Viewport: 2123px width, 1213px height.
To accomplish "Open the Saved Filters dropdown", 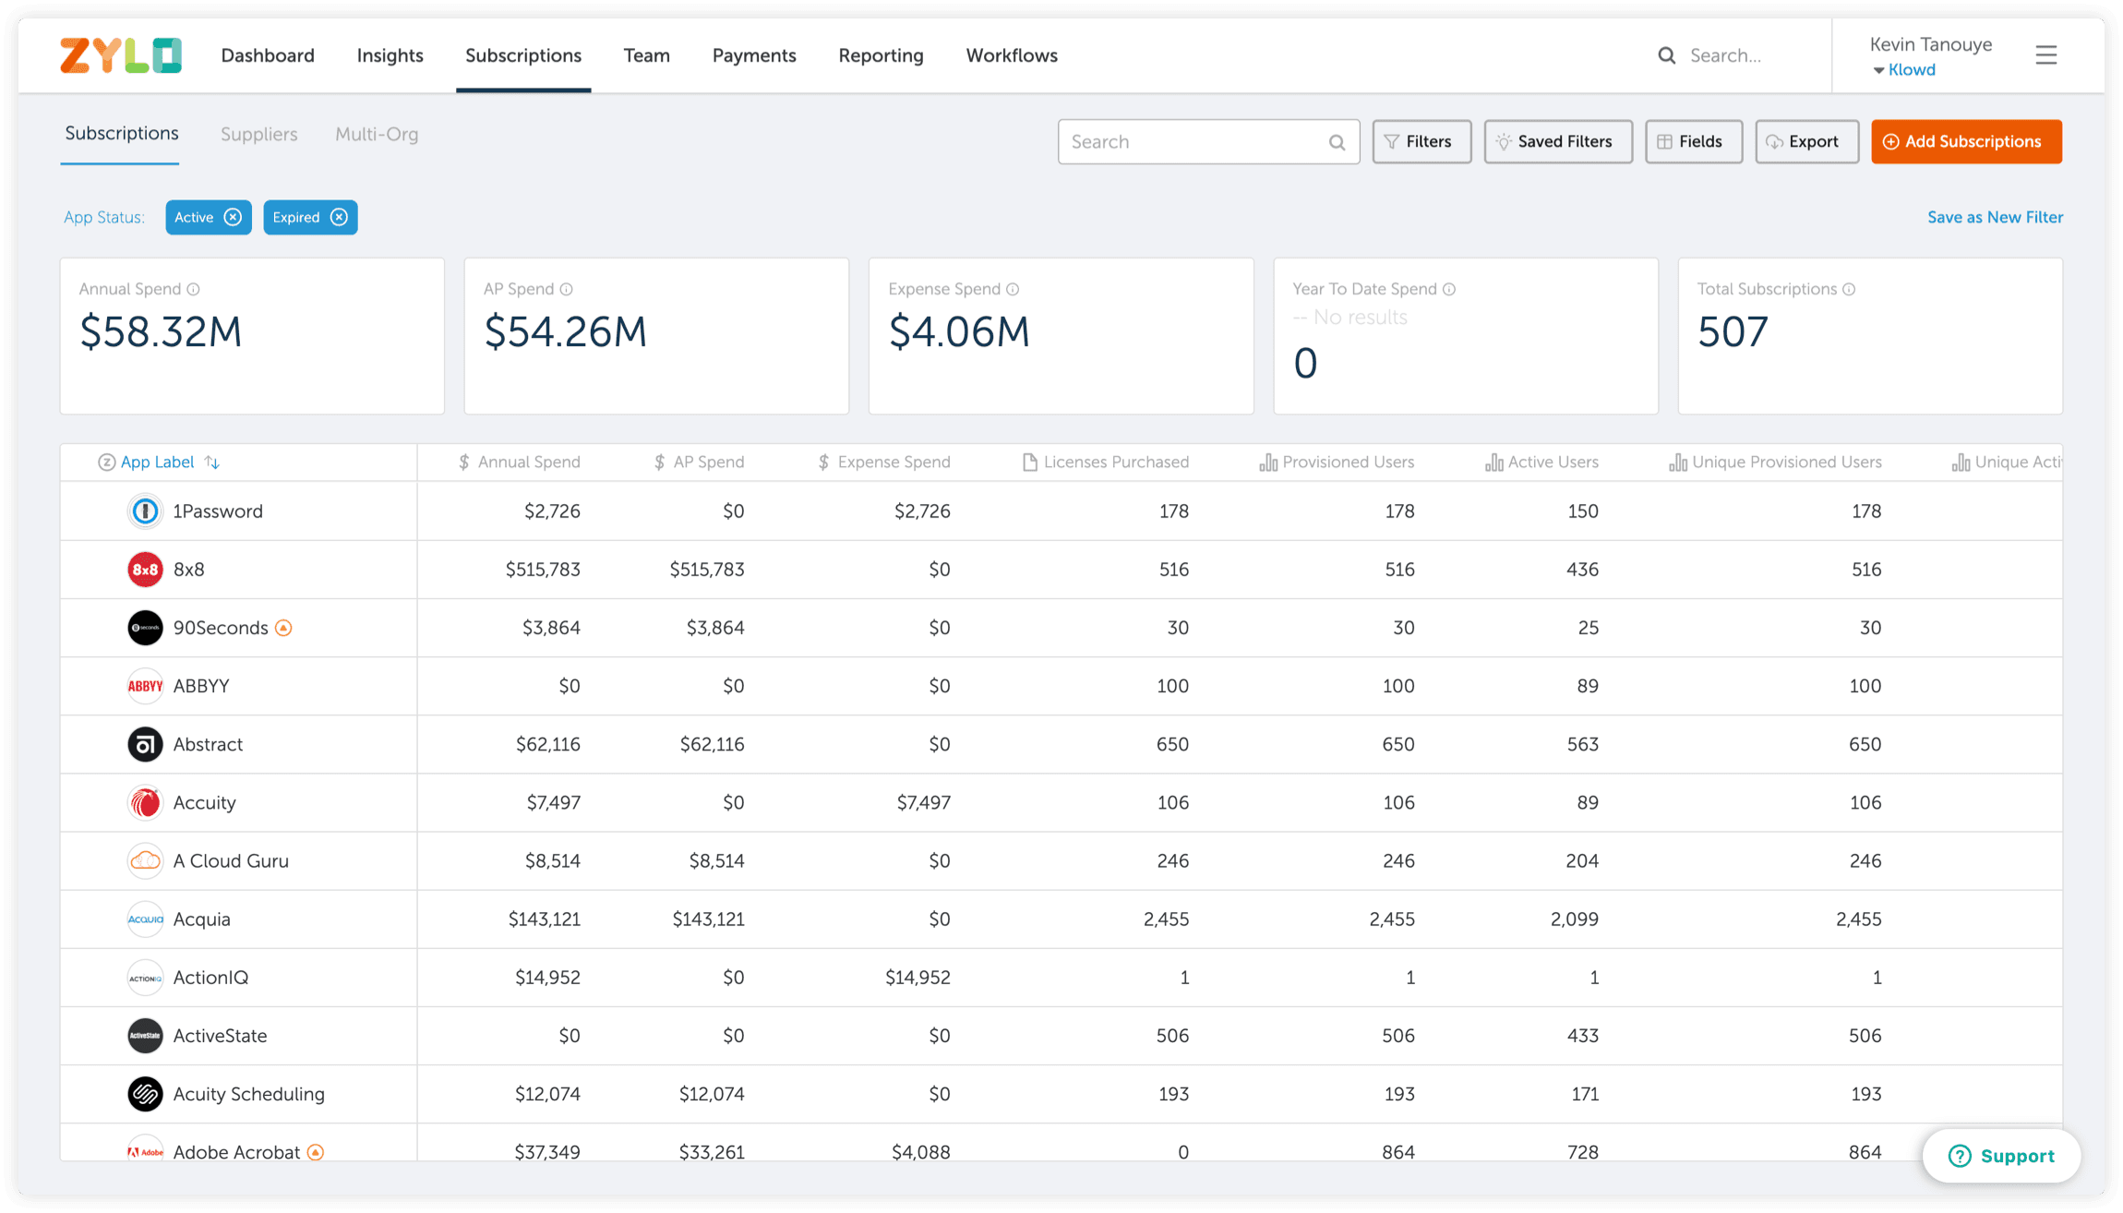I will (1557, 141).
